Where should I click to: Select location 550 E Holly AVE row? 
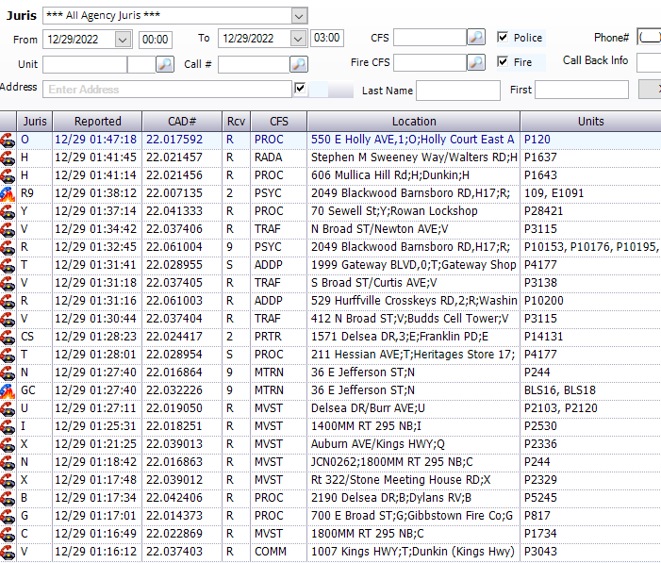[413, 140]
